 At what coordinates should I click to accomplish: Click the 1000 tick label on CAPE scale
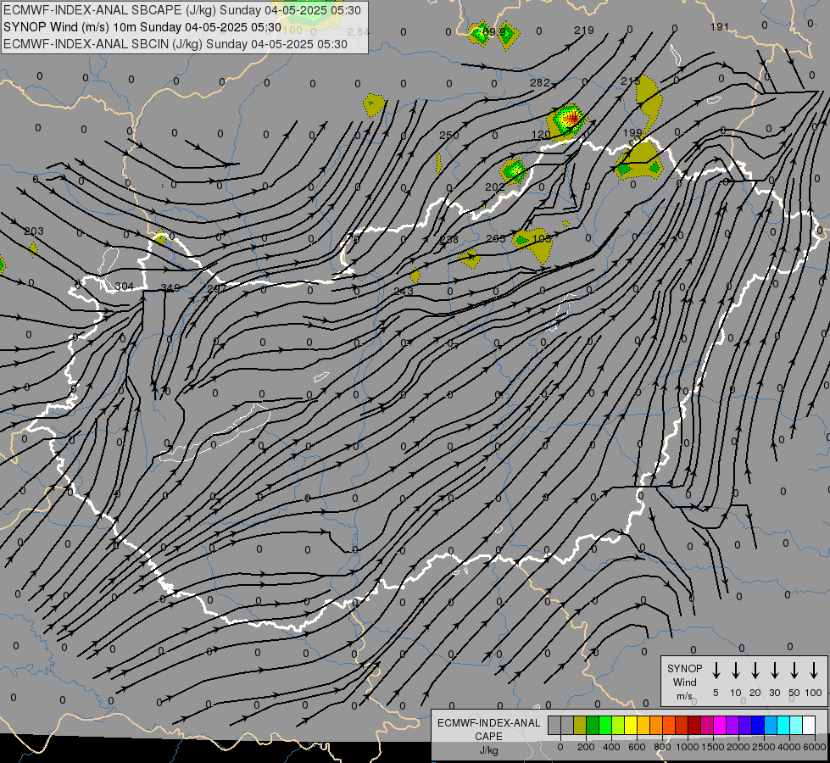tap(688, 747)
